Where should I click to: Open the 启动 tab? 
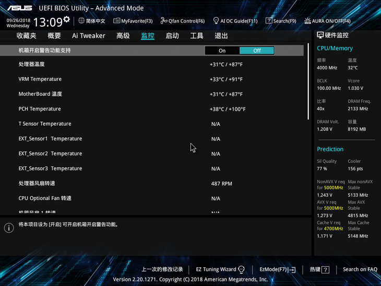click(x=172, y=35)
